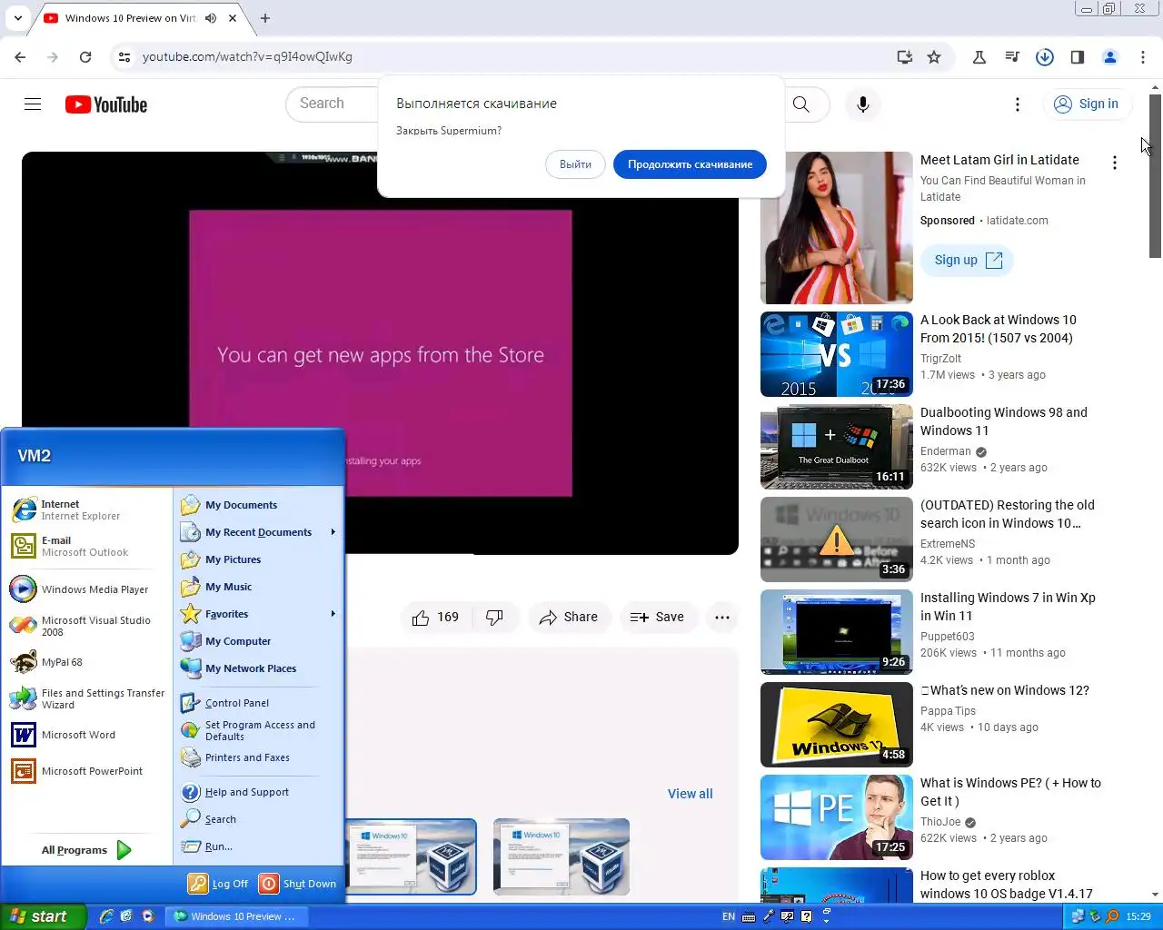Share the video with Share button
1163x930 pixels.
tap(569, 618)
